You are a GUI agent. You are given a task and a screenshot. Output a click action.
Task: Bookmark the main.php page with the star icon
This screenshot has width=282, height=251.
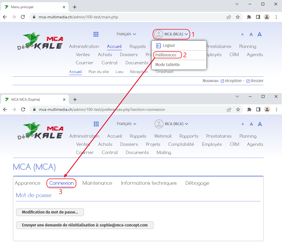pyautogui.click(x=238, y=17)
